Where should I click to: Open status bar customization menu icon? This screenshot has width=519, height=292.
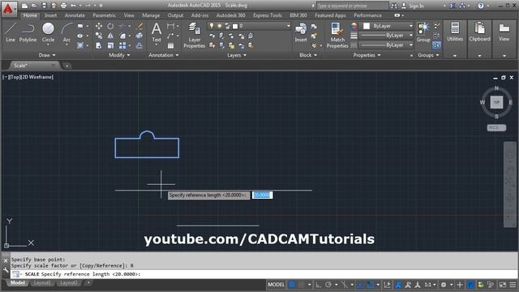[x=513, y=285]
